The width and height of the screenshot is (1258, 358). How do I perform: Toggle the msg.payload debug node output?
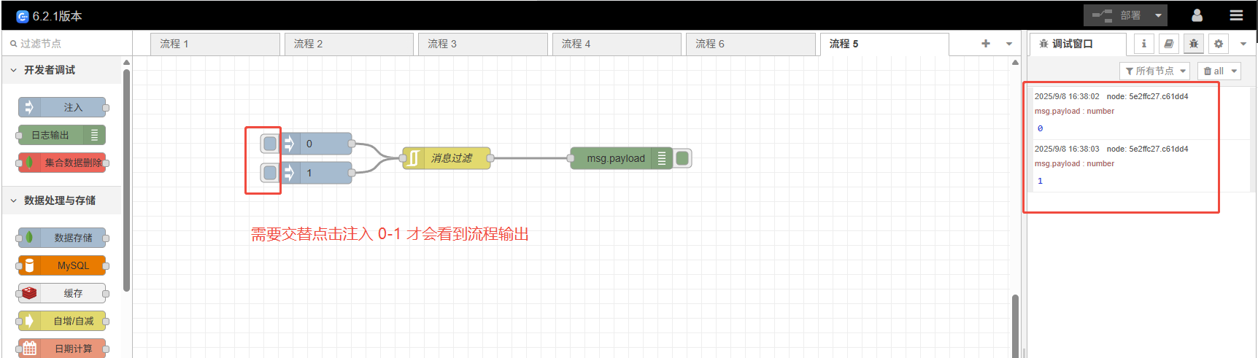[x=682, y=158]
